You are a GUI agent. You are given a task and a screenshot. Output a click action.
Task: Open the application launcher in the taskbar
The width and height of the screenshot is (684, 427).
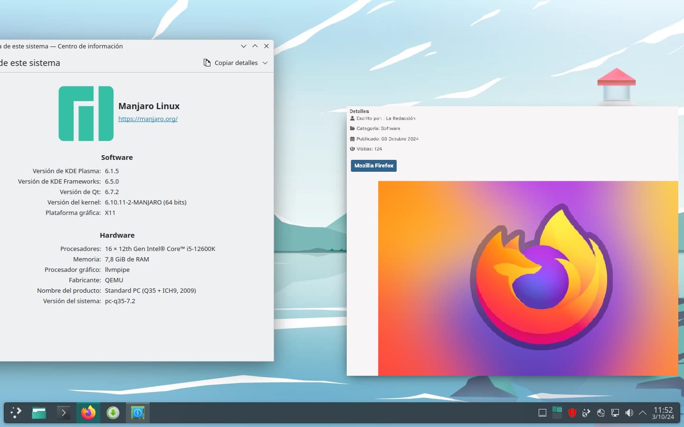[x=16, y=413]
